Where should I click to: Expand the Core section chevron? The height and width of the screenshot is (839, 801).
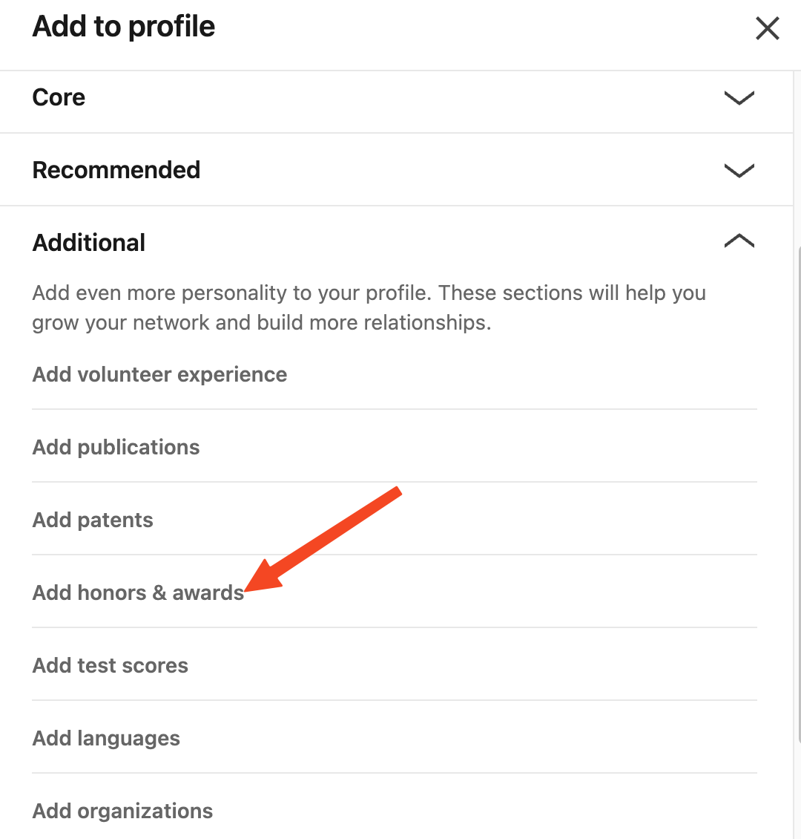[x=739, y=98]
